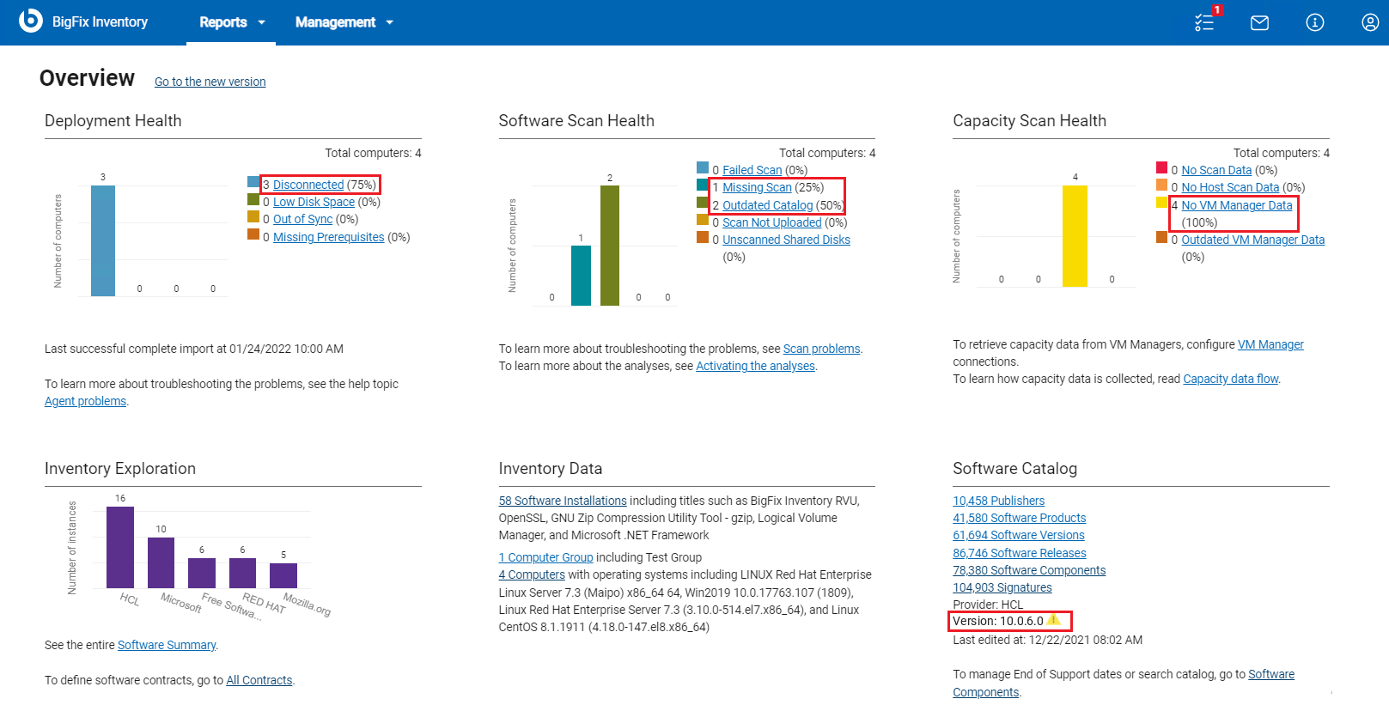Click the Agent problems help link

(85, 401)
